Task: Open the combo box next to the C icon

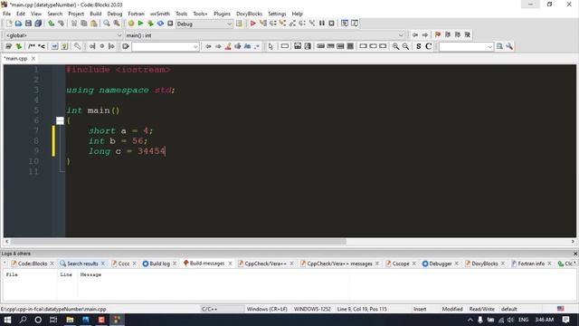Action: (467, 46)
